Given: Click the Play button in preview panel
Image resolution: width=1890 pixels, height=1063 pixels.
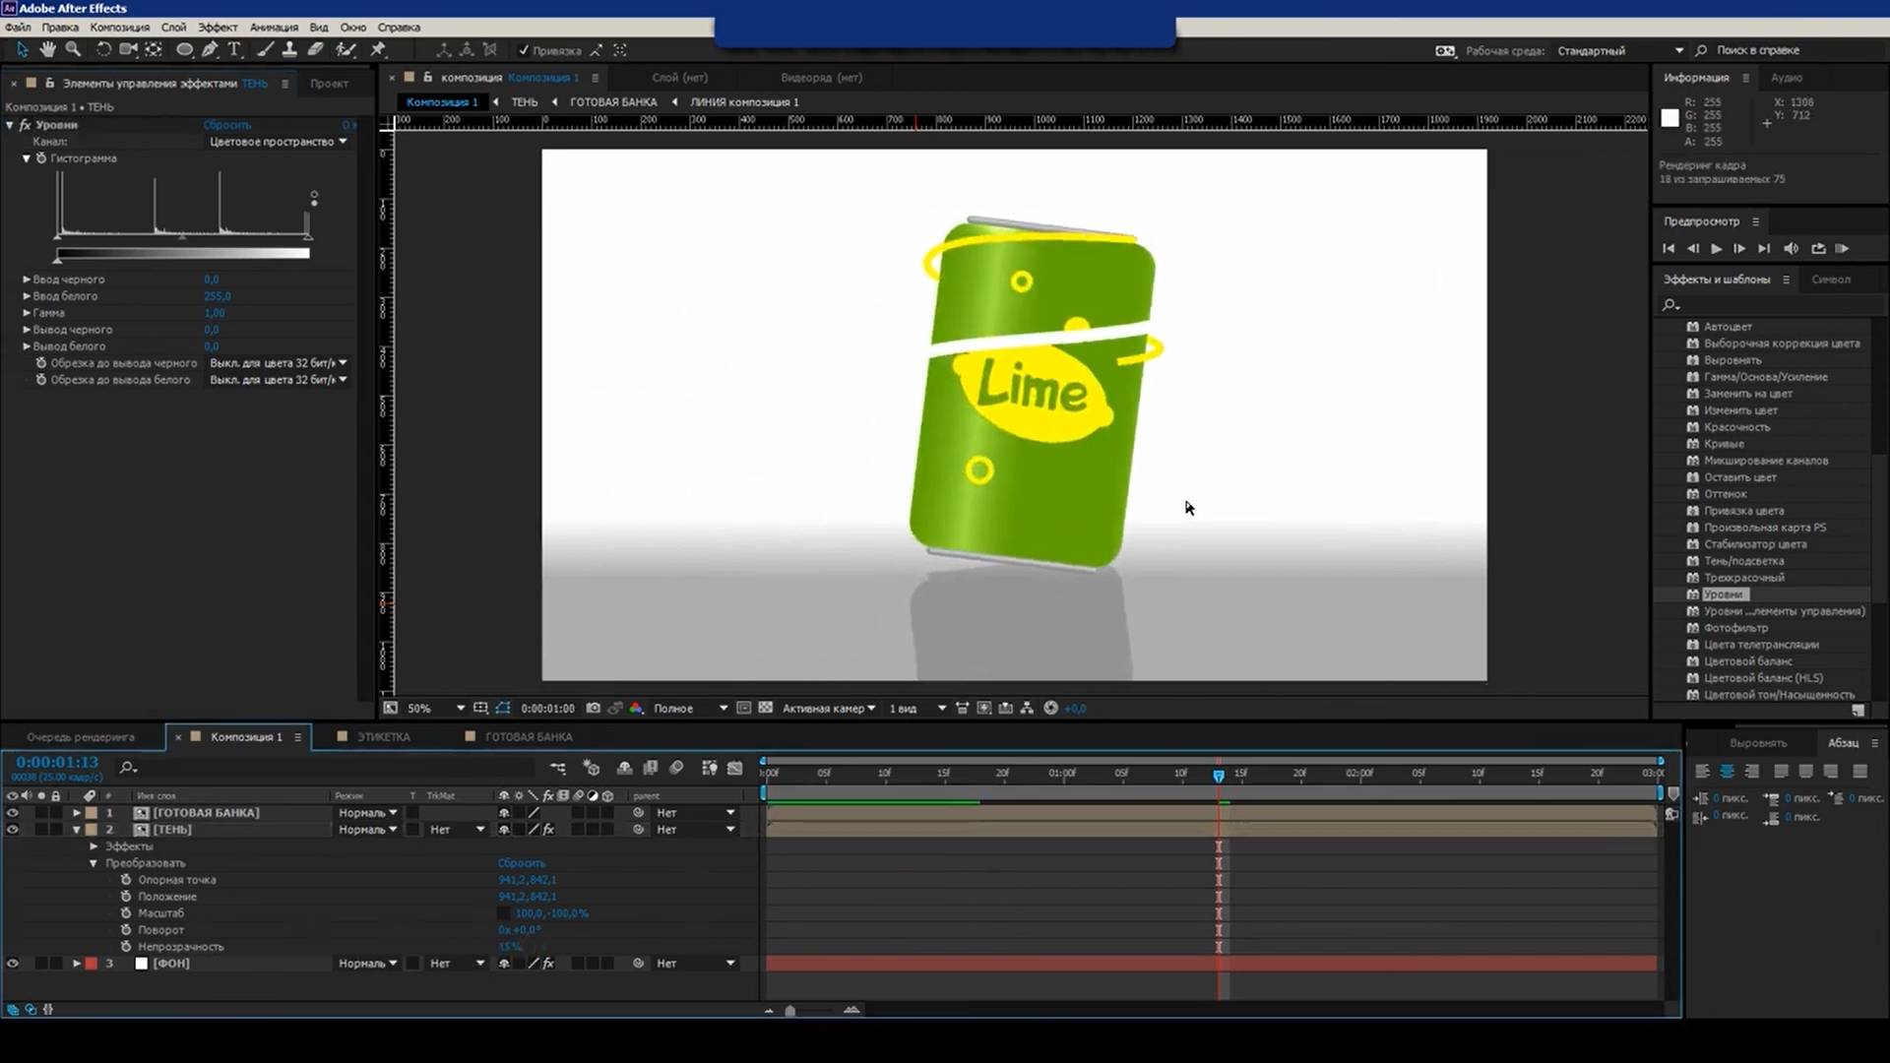Looking at the screenshot, I should click(x=1716, y=249).
